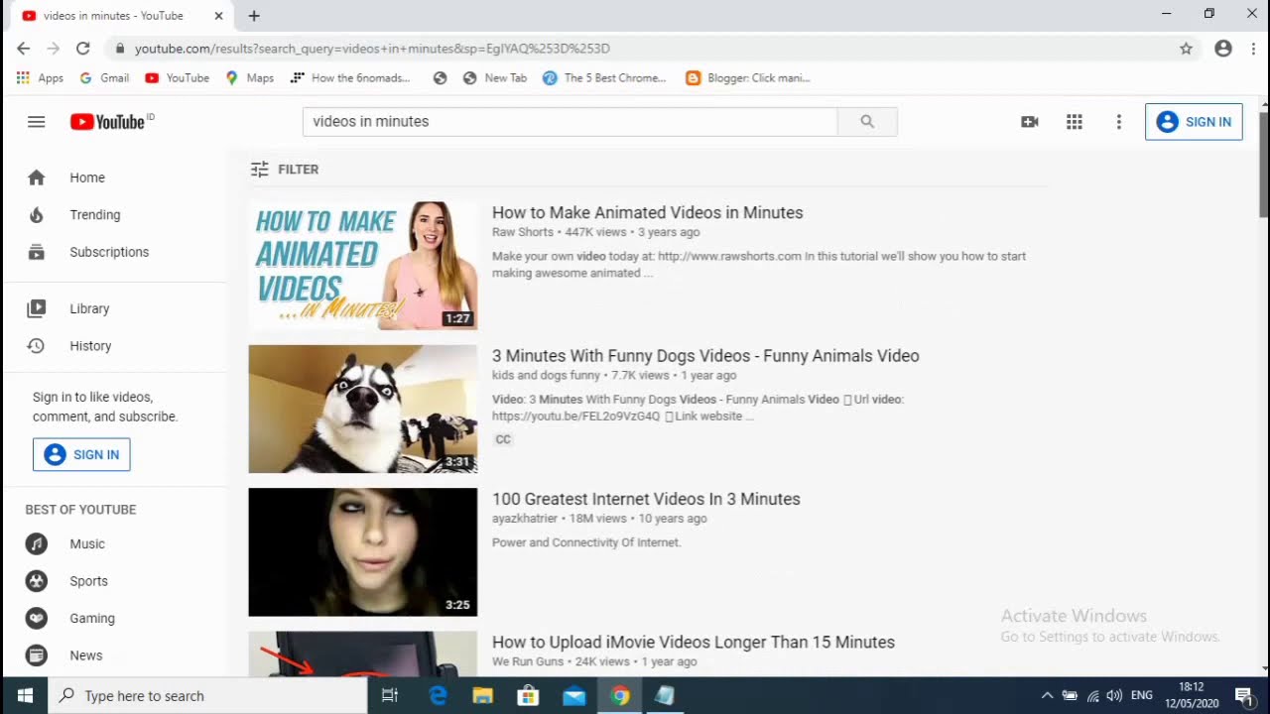
Task: Click the Subscriptions icon in sidebar
Action: tap(37, 252)
